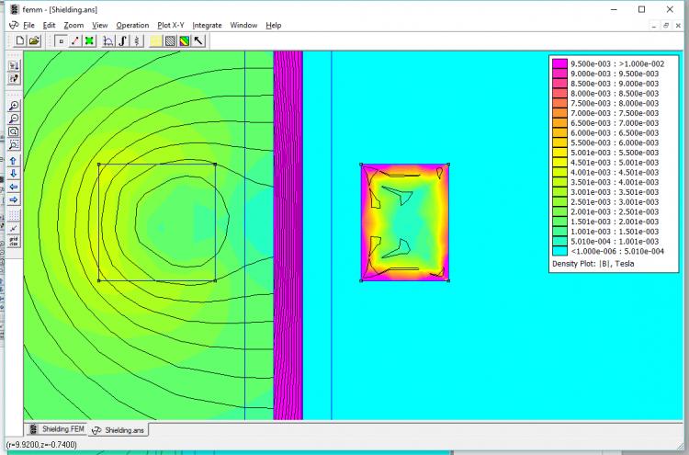
Task: Select the green block area mode icon
Action: click(x=88, y=40)
